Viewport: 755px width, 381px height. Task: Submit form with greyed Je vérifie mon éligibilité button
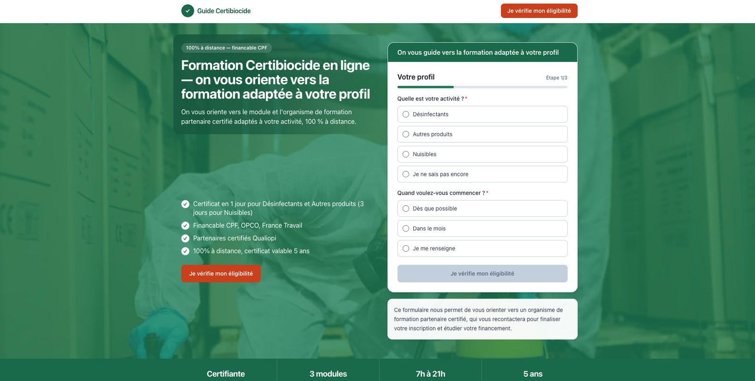click(482, 273)
